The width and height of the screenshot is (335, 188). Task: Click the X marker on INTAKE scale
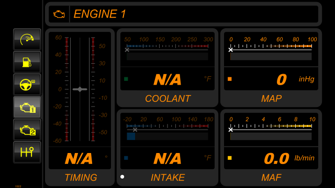click(x=135, y=130)
